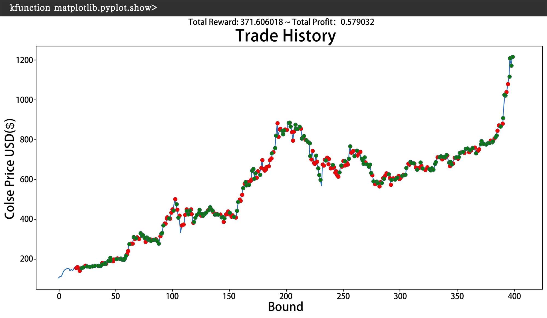
Task: Click the matplotlib.pyplot.show output text
Action: (83, 8)
